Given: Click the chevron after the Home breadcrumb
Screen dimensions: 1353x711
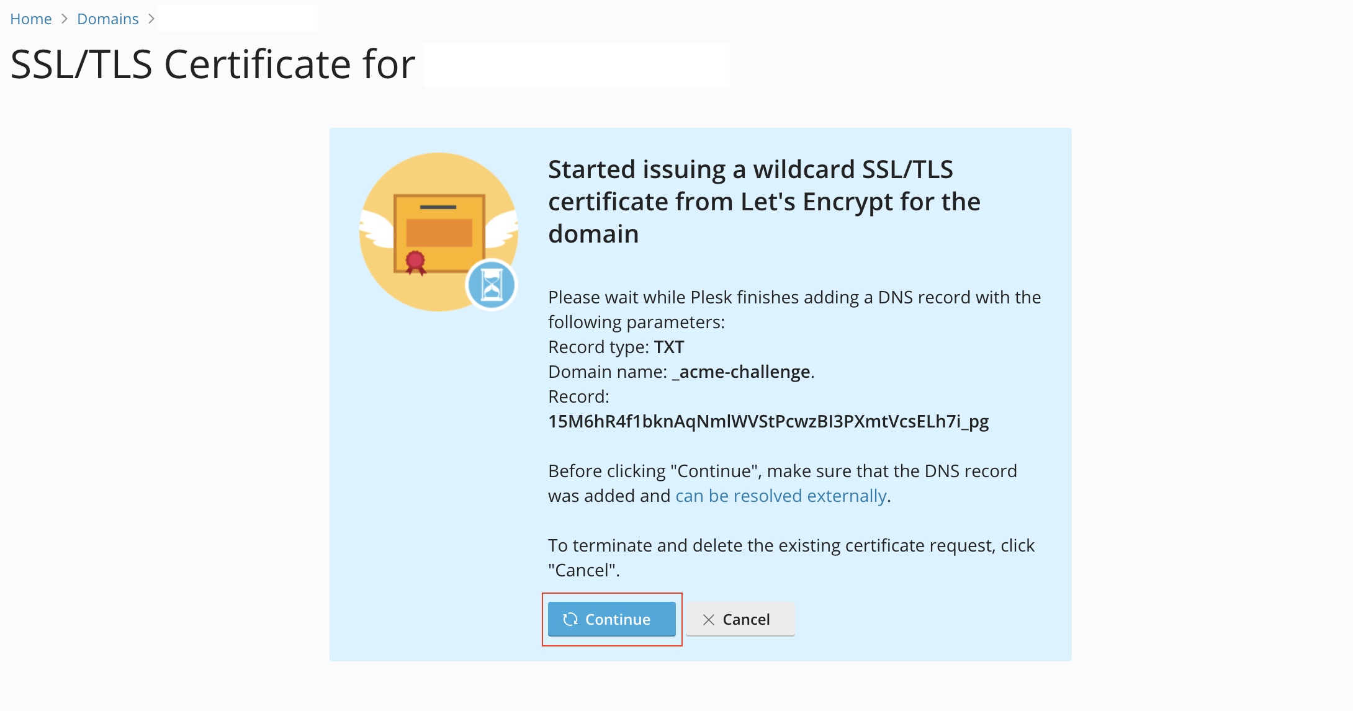Looking at the screenshot, I should point(65,19).
